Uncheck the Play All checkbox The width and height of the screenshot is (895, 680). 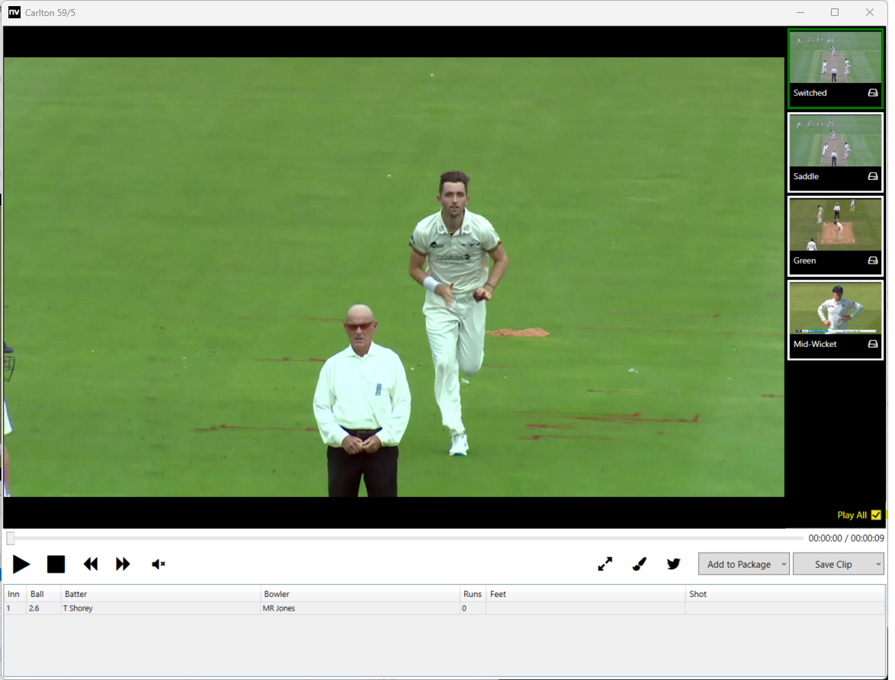pyautogui.click(x=876, y=515)
